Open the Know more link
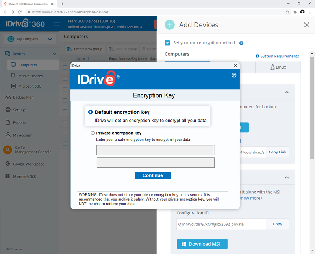The image size is (315, 254). (x=251, y=198)
